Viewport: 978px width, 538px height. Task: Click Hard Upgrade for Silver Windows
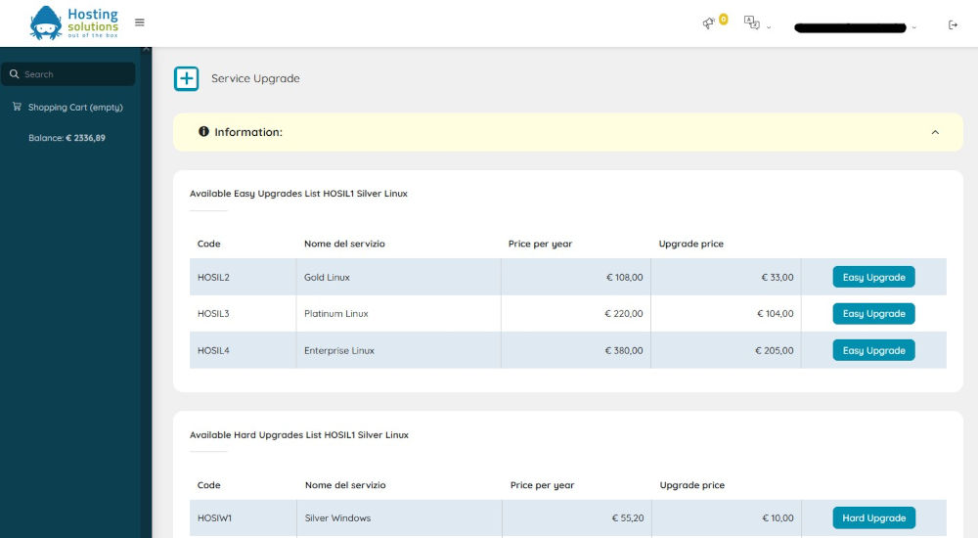(x=873, y=518)
